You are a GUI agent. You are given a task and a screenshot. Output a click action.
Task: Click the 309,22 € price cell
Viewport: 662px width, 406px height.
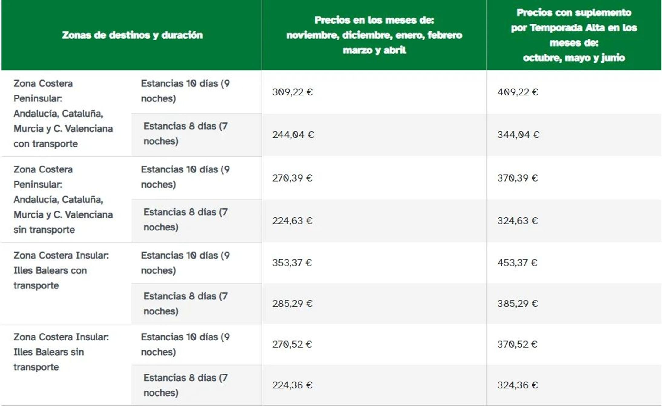(x=292, y=92)
